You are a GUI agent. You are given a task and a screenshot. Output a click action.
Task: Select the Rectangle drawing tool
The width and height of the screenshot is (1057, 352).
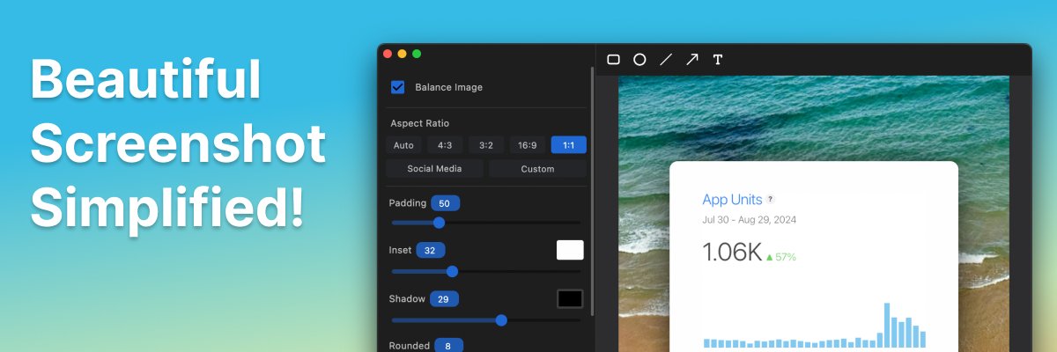(x=614, y=60)
